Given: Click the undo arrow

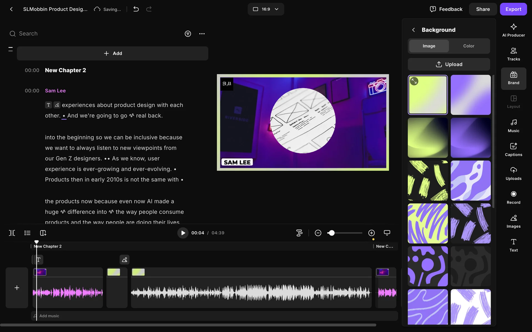Looking at the screenshot, I should click(x=136, y=9).
